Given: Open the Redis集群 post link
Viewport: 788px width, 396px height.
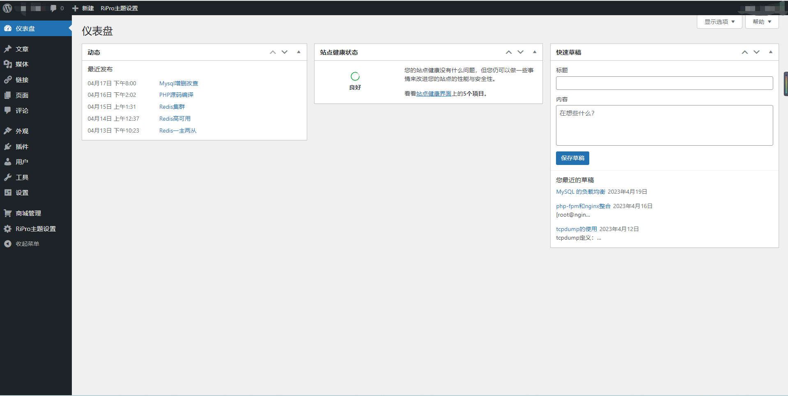Looking at the screenshot, I should coord(172,107).
